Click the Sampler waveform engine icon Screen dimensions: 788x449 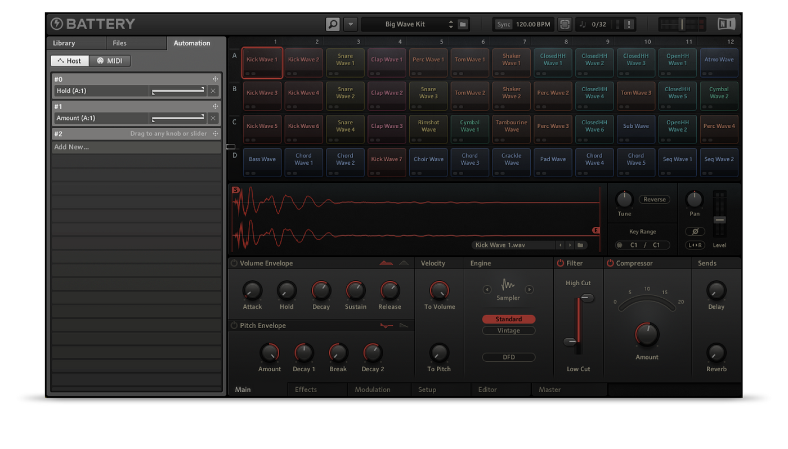click(x=508, y=285)
